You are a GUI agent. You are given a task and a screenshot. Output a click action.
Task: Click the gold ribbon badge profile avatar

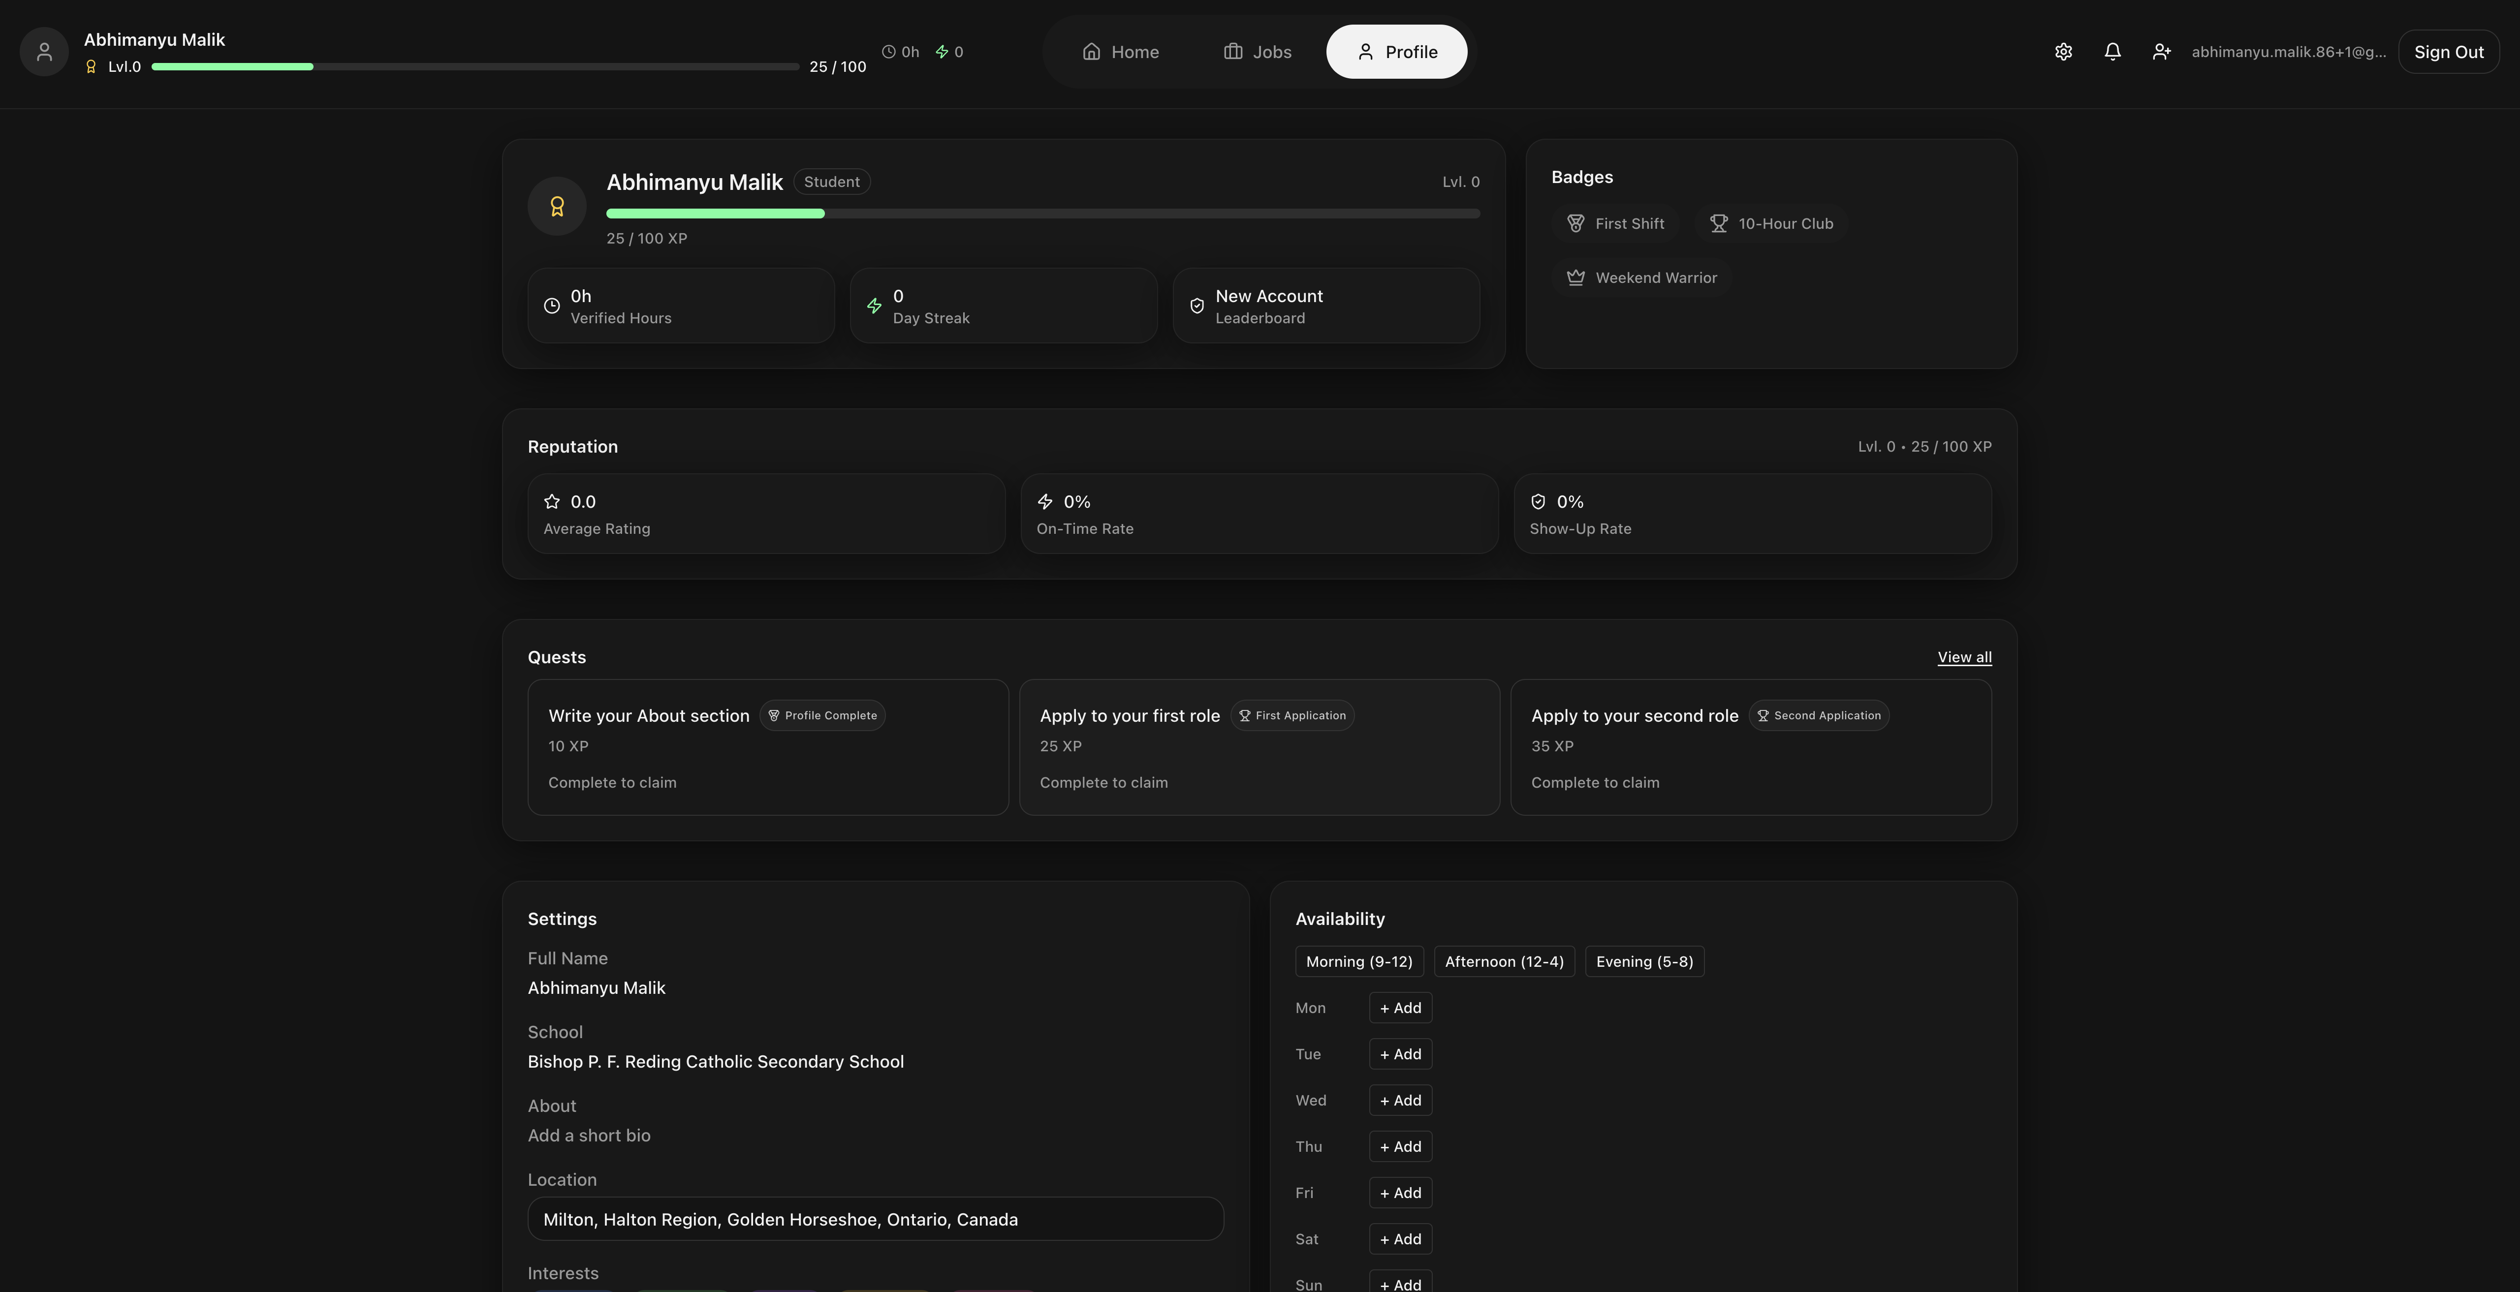pyautogui.click(x=557, y=205)
